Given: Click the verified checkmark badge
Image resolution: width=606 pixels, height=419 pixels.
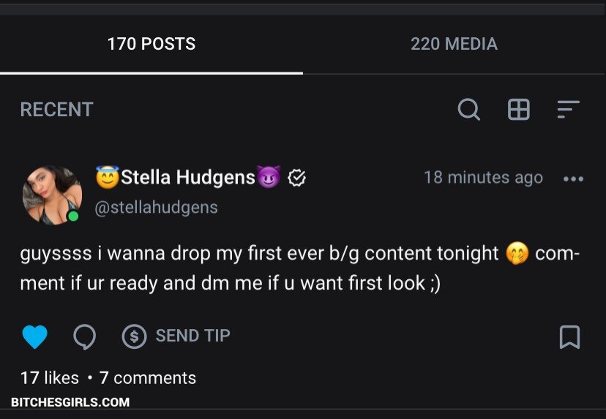Looking at the screenshot, I should pos(296,178).
